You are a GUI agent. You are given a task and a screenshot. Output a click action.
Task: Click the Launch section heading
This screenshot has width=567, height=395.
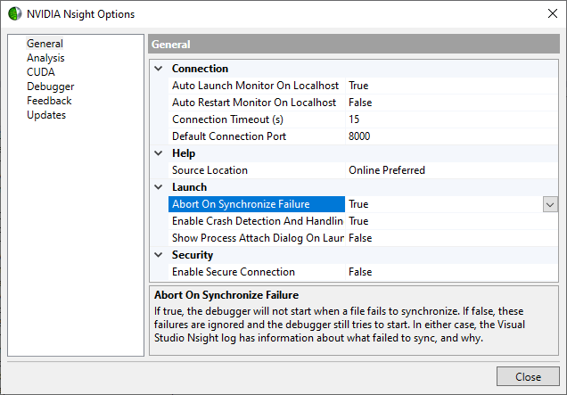tap(190, 187)
